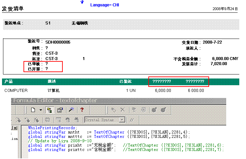Close the side panel with X
This screenshot has height=159, width=246.
(x=15, y=128)
